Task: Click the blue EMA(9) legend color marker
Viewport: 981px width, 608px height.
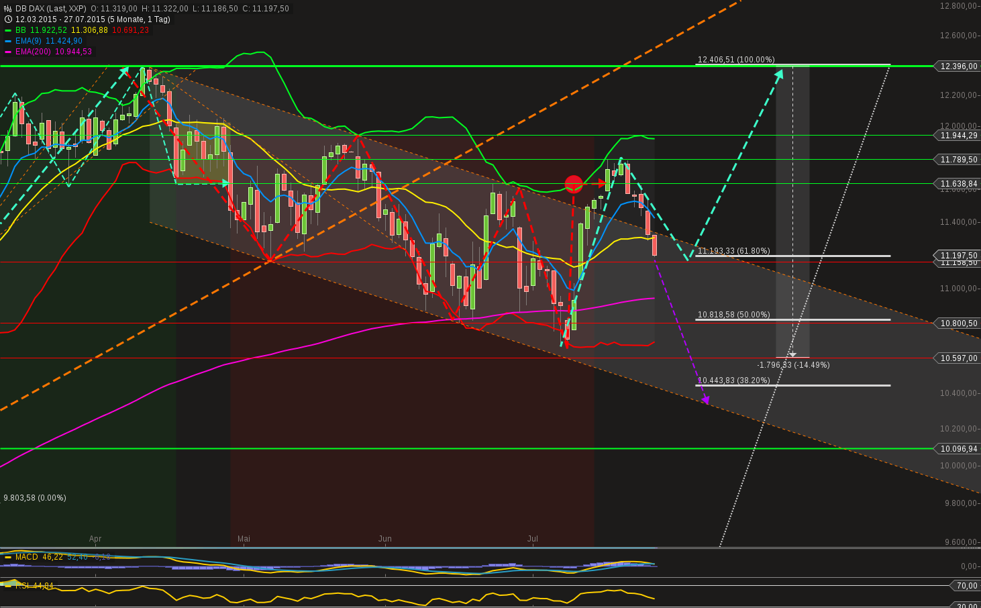Action: tap(8, 41)
